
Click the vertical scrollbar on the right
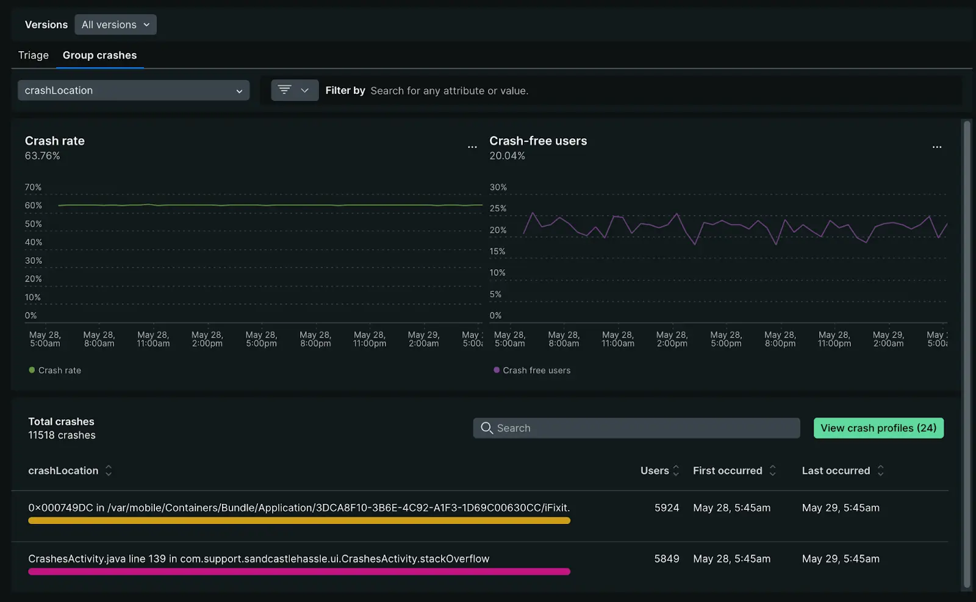coord(966,353)
